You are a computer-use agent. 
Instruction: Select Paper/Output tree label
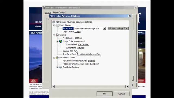point(65,25)
